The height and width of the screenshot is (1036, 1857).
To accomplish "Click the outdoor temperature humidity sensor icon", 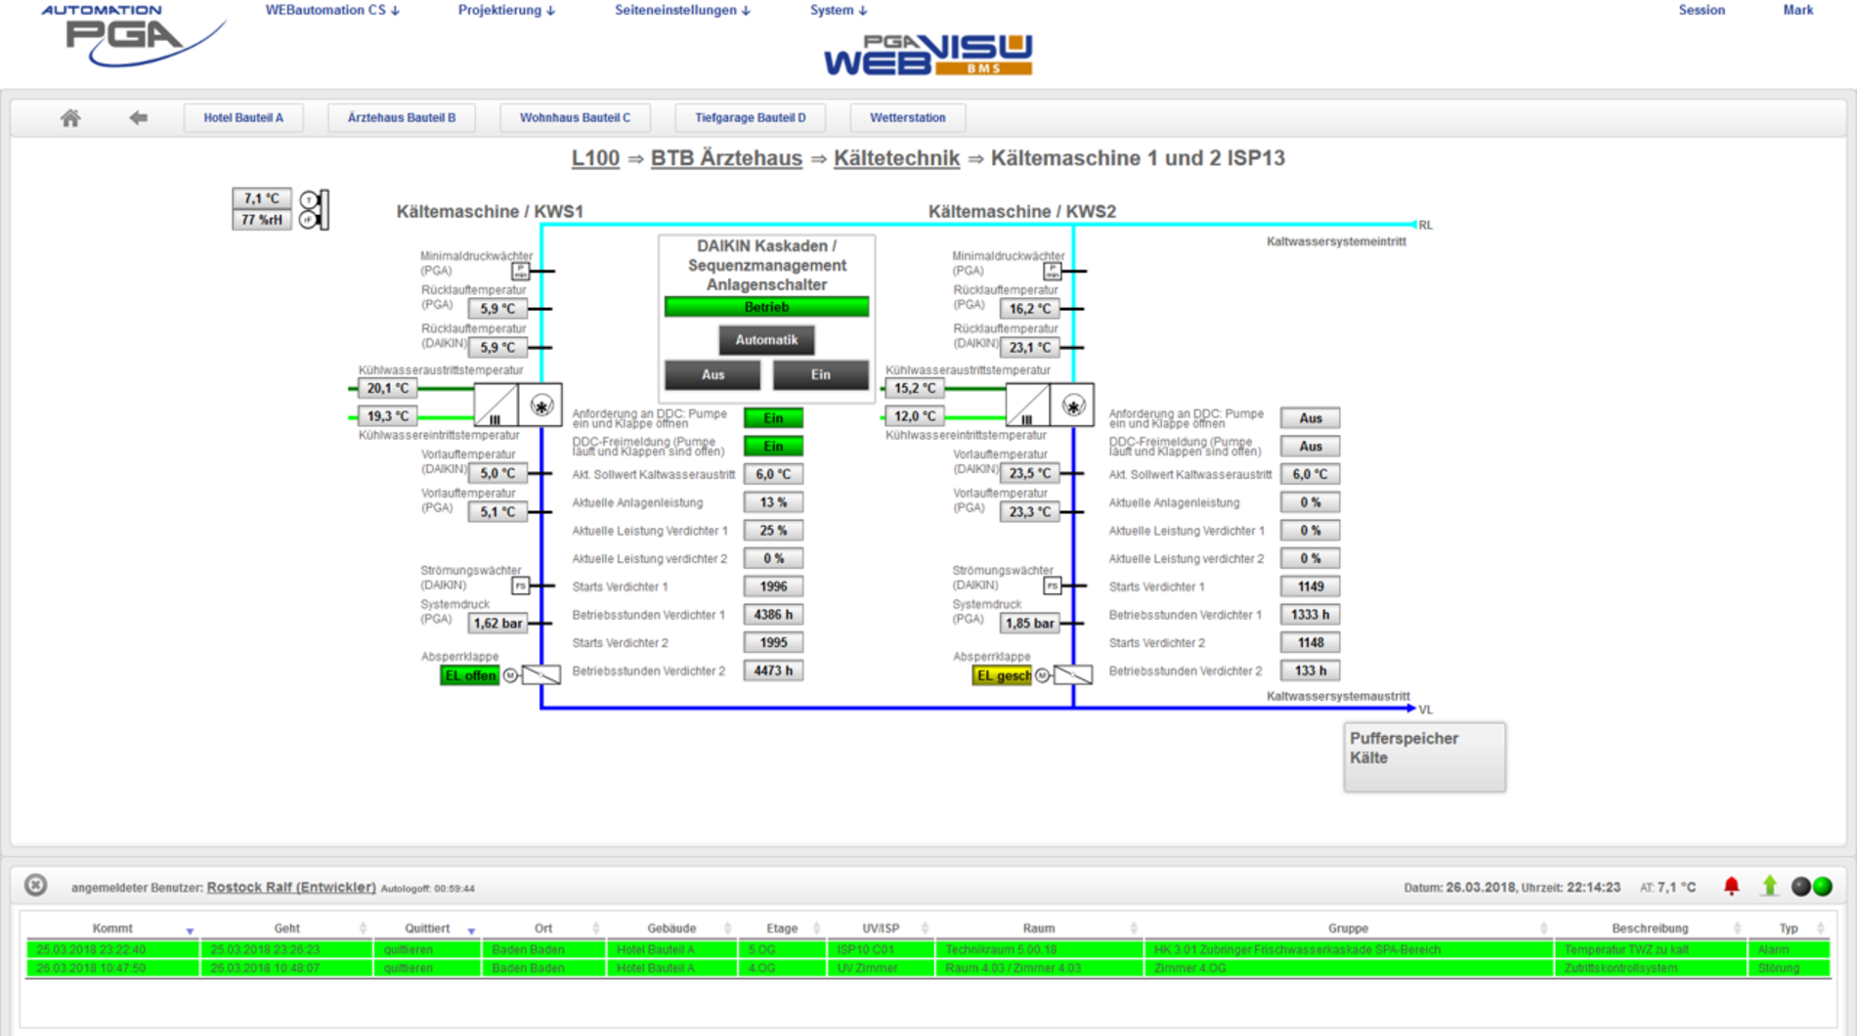I will tap(314, 209).
